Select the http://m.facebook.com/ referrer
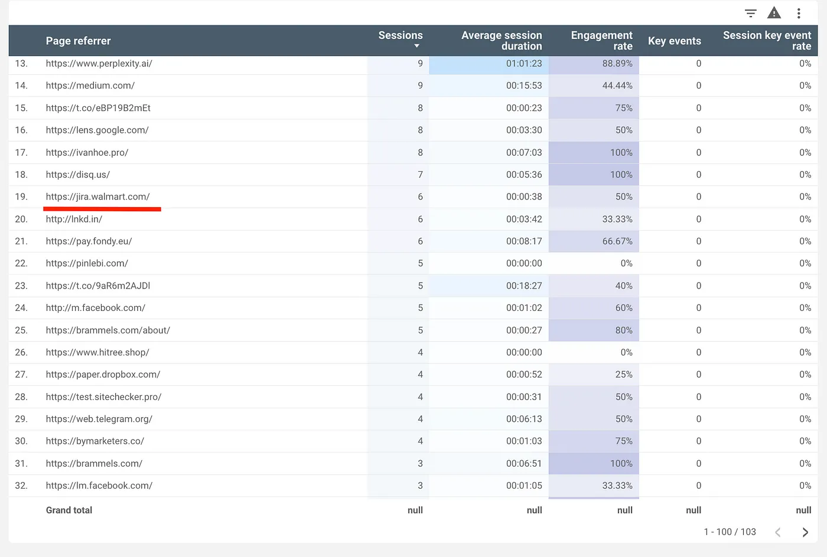Screen dimensions: 827x557 point(96,308)
